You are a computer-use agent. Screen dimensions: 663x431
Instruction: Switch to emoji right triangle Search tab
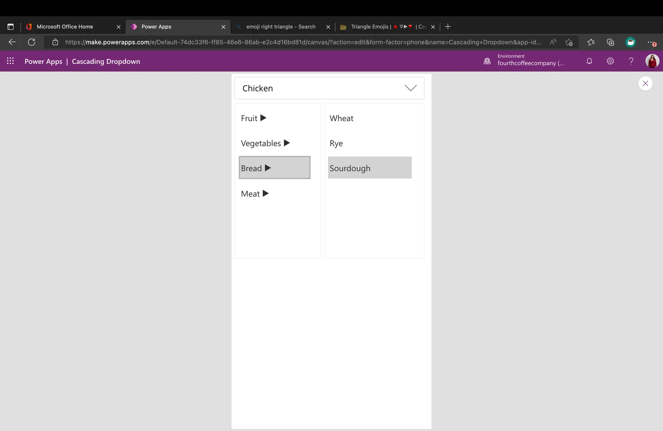(x=281, y=27)
